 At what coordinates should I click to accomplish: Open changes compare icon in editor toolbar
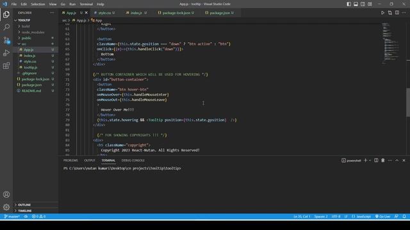(x=390, y=13)
